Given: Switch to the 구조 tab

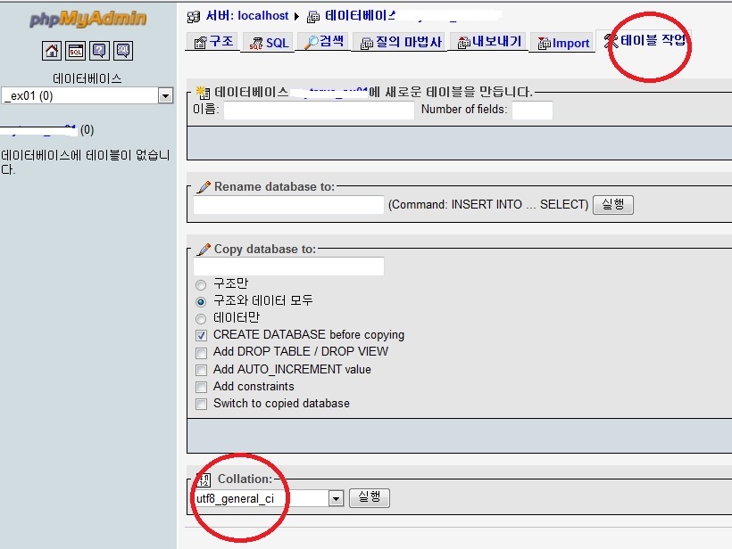Looking at the screenshot, I should [x=212, y=42].
